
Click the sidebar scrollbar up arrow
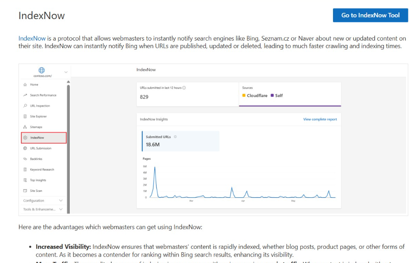pos(68,82)
